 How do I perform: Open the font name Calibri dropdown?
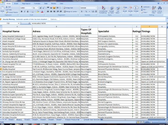coord(32,8)
